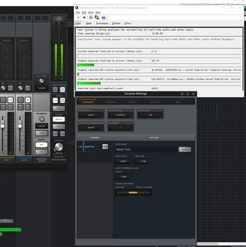Open the Display settings tab
This screenshot has height=247, width=246.
(x=133, y=102)
